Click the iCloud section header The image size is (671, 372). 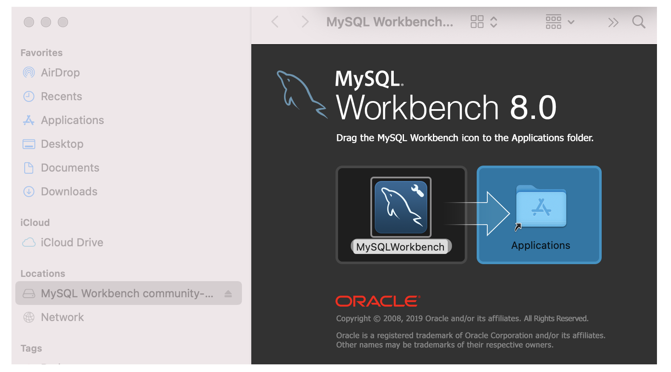(35, 223)
